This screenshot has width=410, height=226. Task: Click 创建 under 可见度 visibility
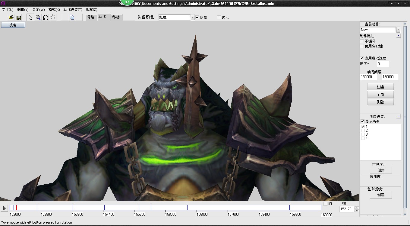click(381, 170)
